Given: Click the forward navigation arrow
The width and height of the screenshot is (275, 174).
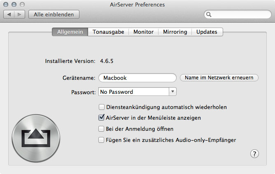Looking at the screenshot, I should [x=19, y=14].
